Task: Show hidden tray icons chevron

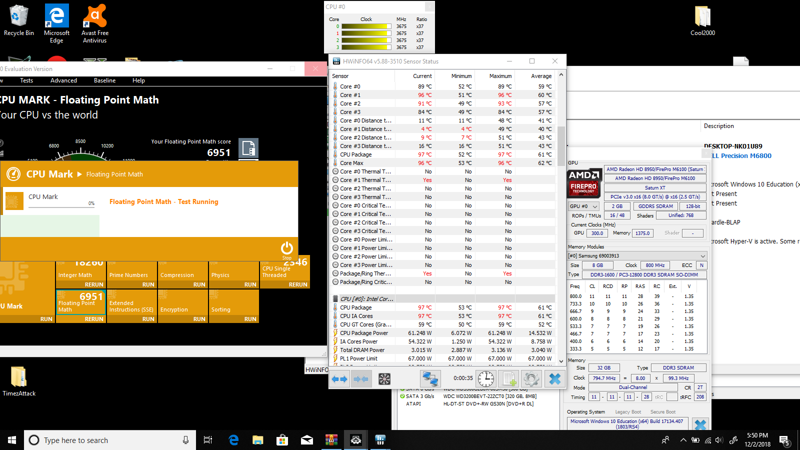Action: coord(683,440)
